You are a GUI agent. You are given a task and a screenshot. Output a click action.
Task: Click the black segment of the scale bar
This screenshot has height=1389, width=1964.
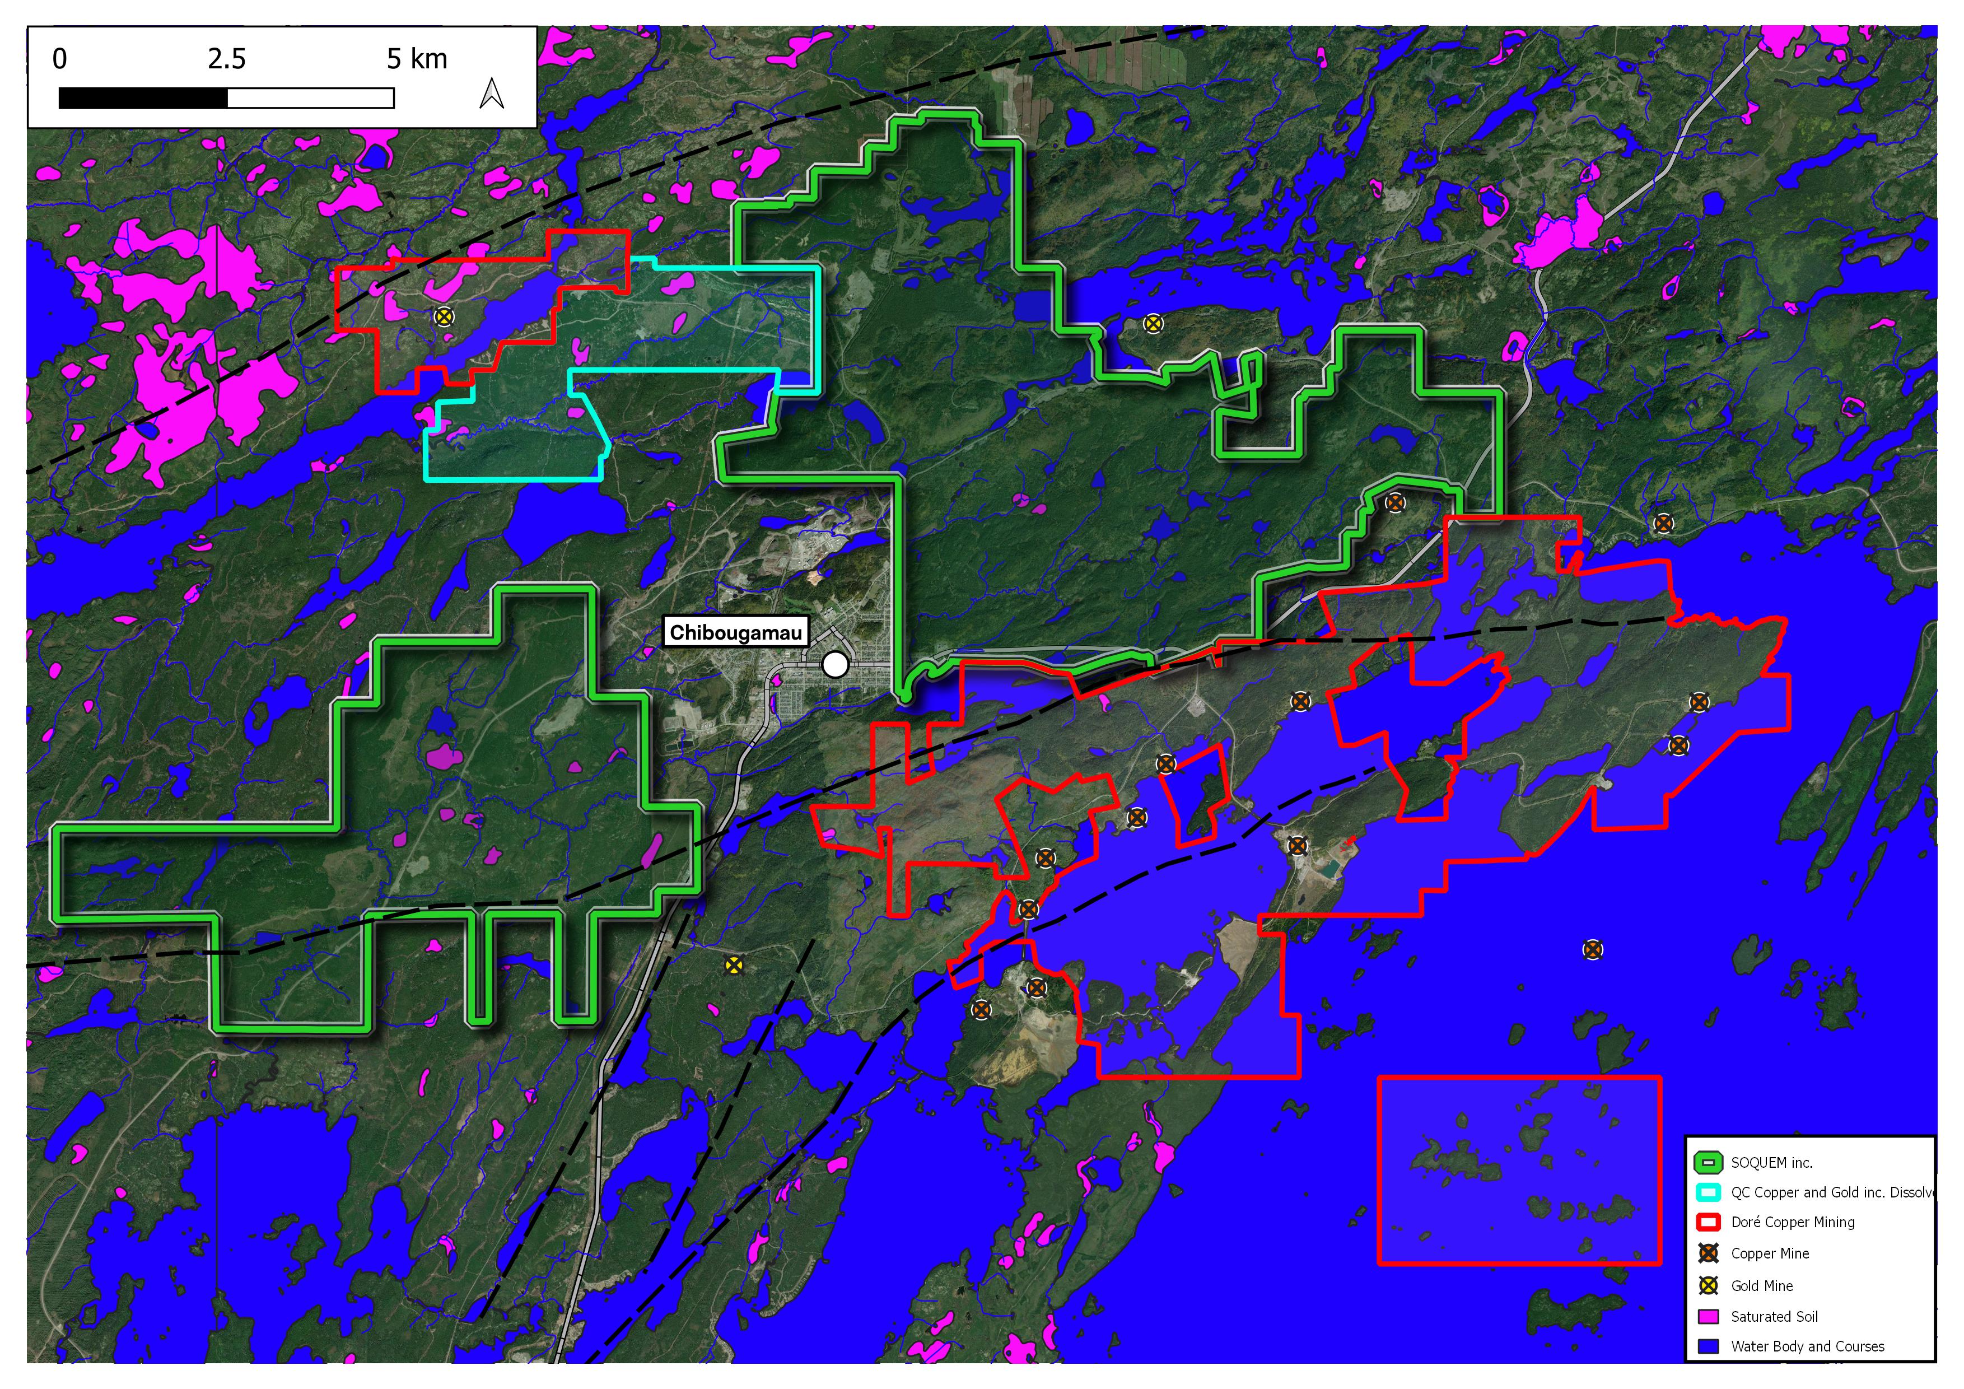coord(143,99)
